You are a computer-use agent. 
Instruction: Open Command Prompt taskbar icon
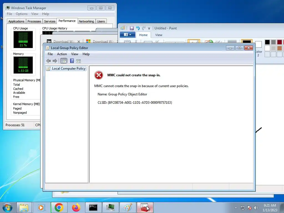point(93,207)
